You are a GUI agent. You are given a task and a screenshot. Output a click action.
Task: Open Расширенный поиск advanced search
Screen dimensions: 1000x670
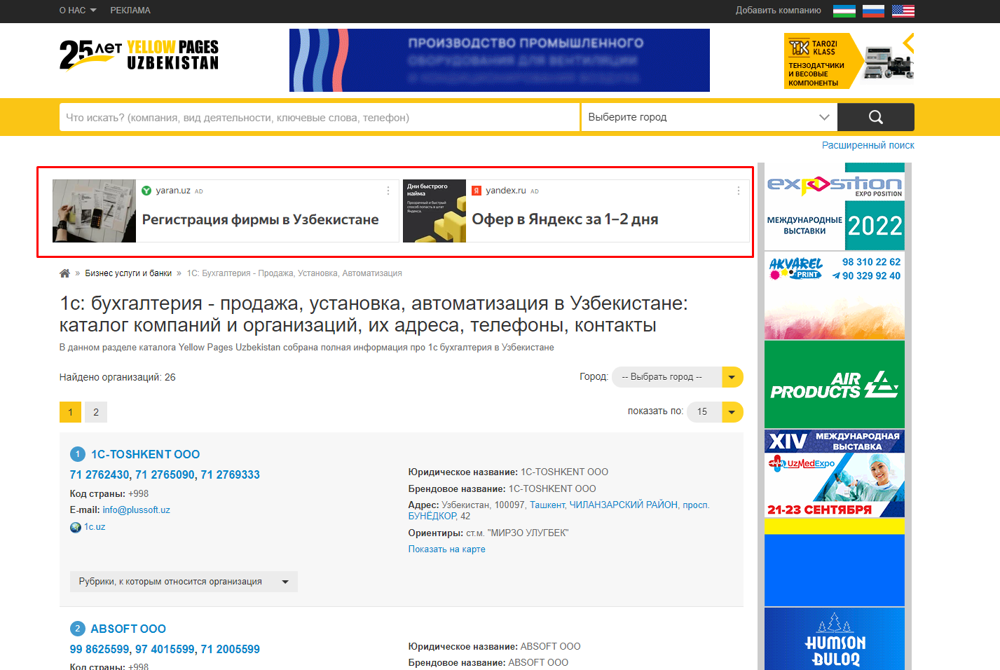pos(868,145)
